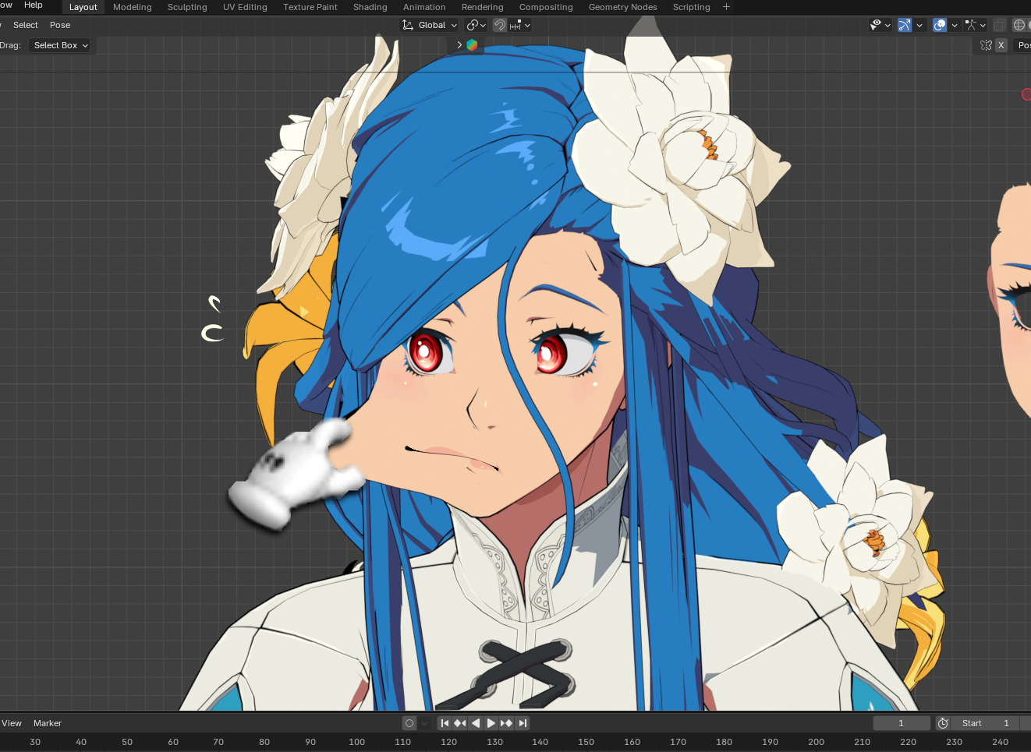Expand the pivot point dropdown
This screenshot has width=1031, height=752.
tap(476, 25)
